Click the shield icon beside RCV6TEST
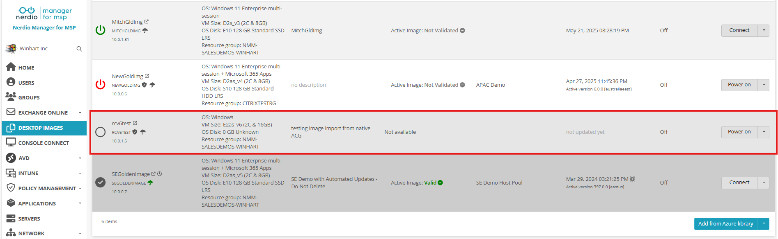This screenshot has width=778, height=239. tap(135, 132)
